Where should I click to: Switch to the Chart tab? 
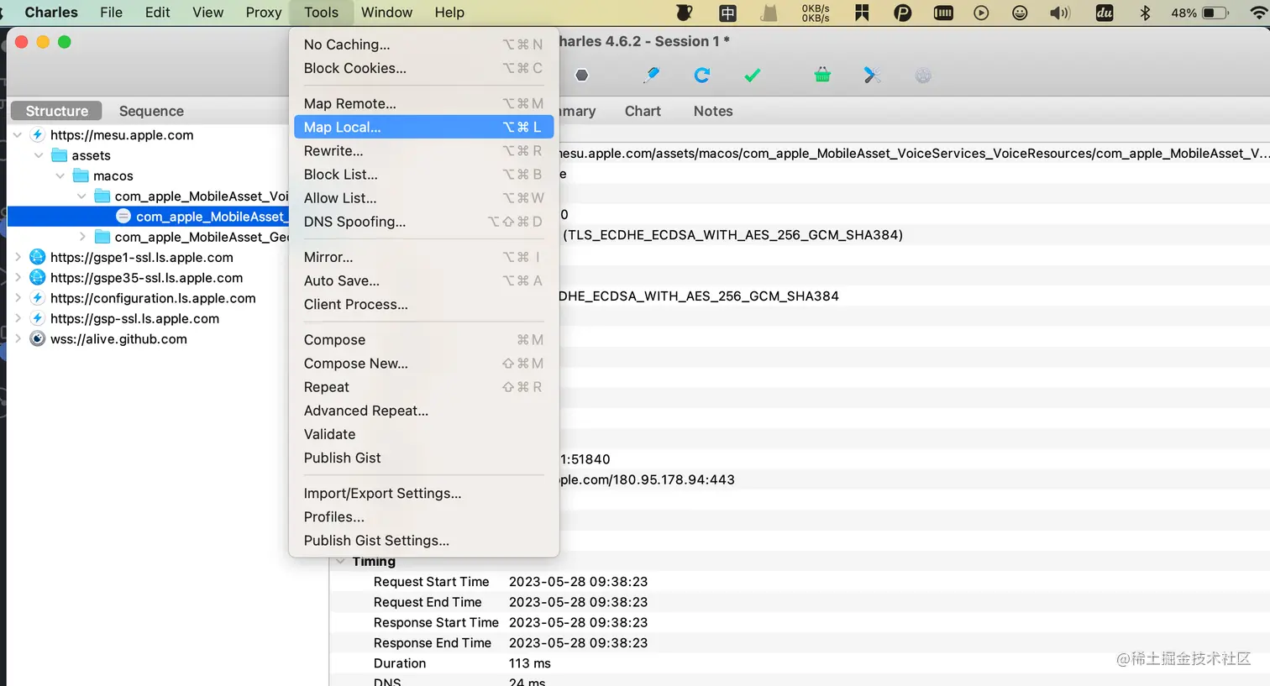tap(643, 111)
